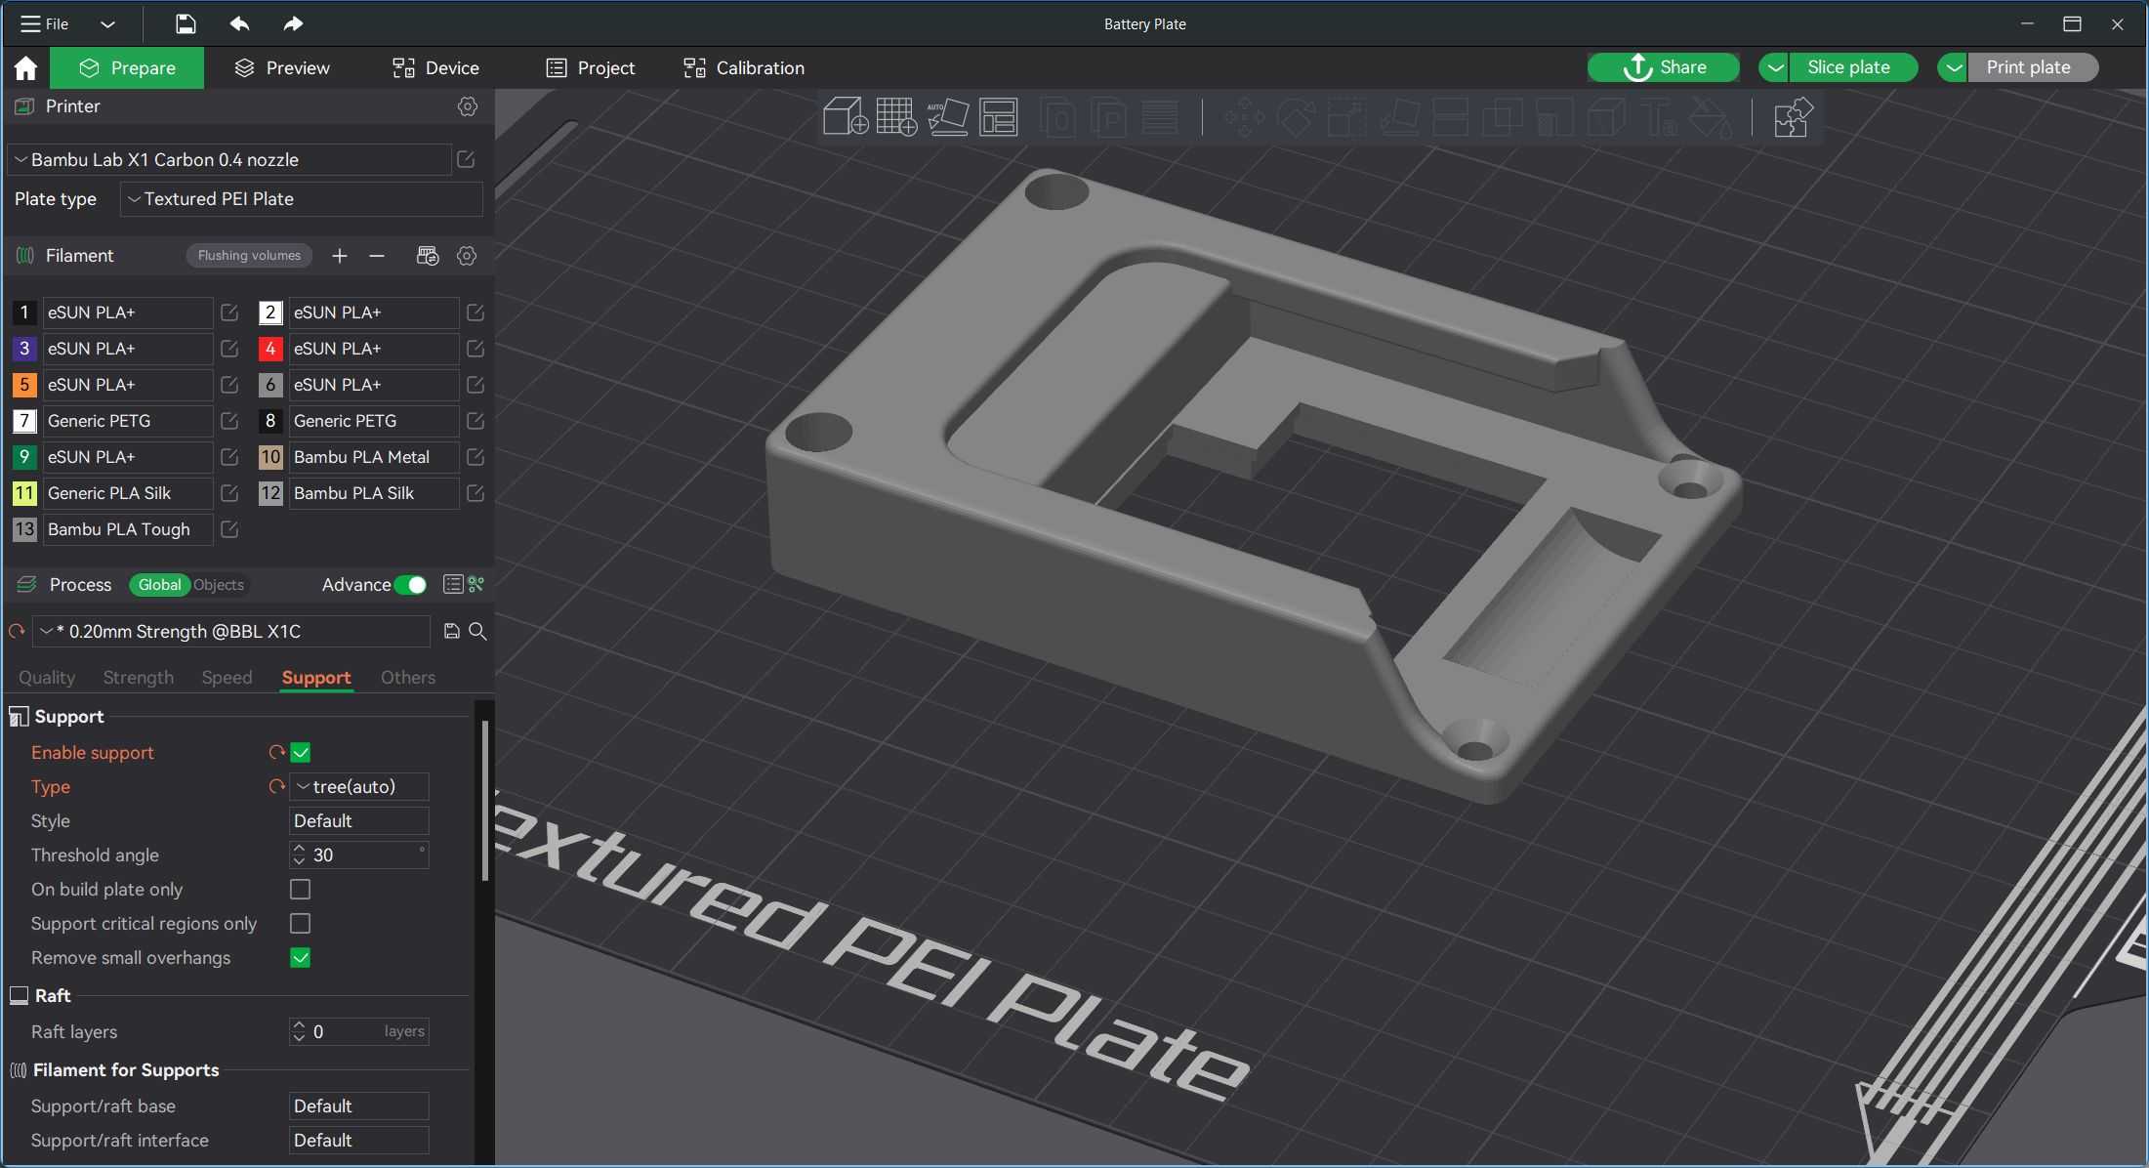The width and height of the screenshot is (2149, 1168).
Task: Click the Auto orient toolbar icon
Action: (947, 117)
